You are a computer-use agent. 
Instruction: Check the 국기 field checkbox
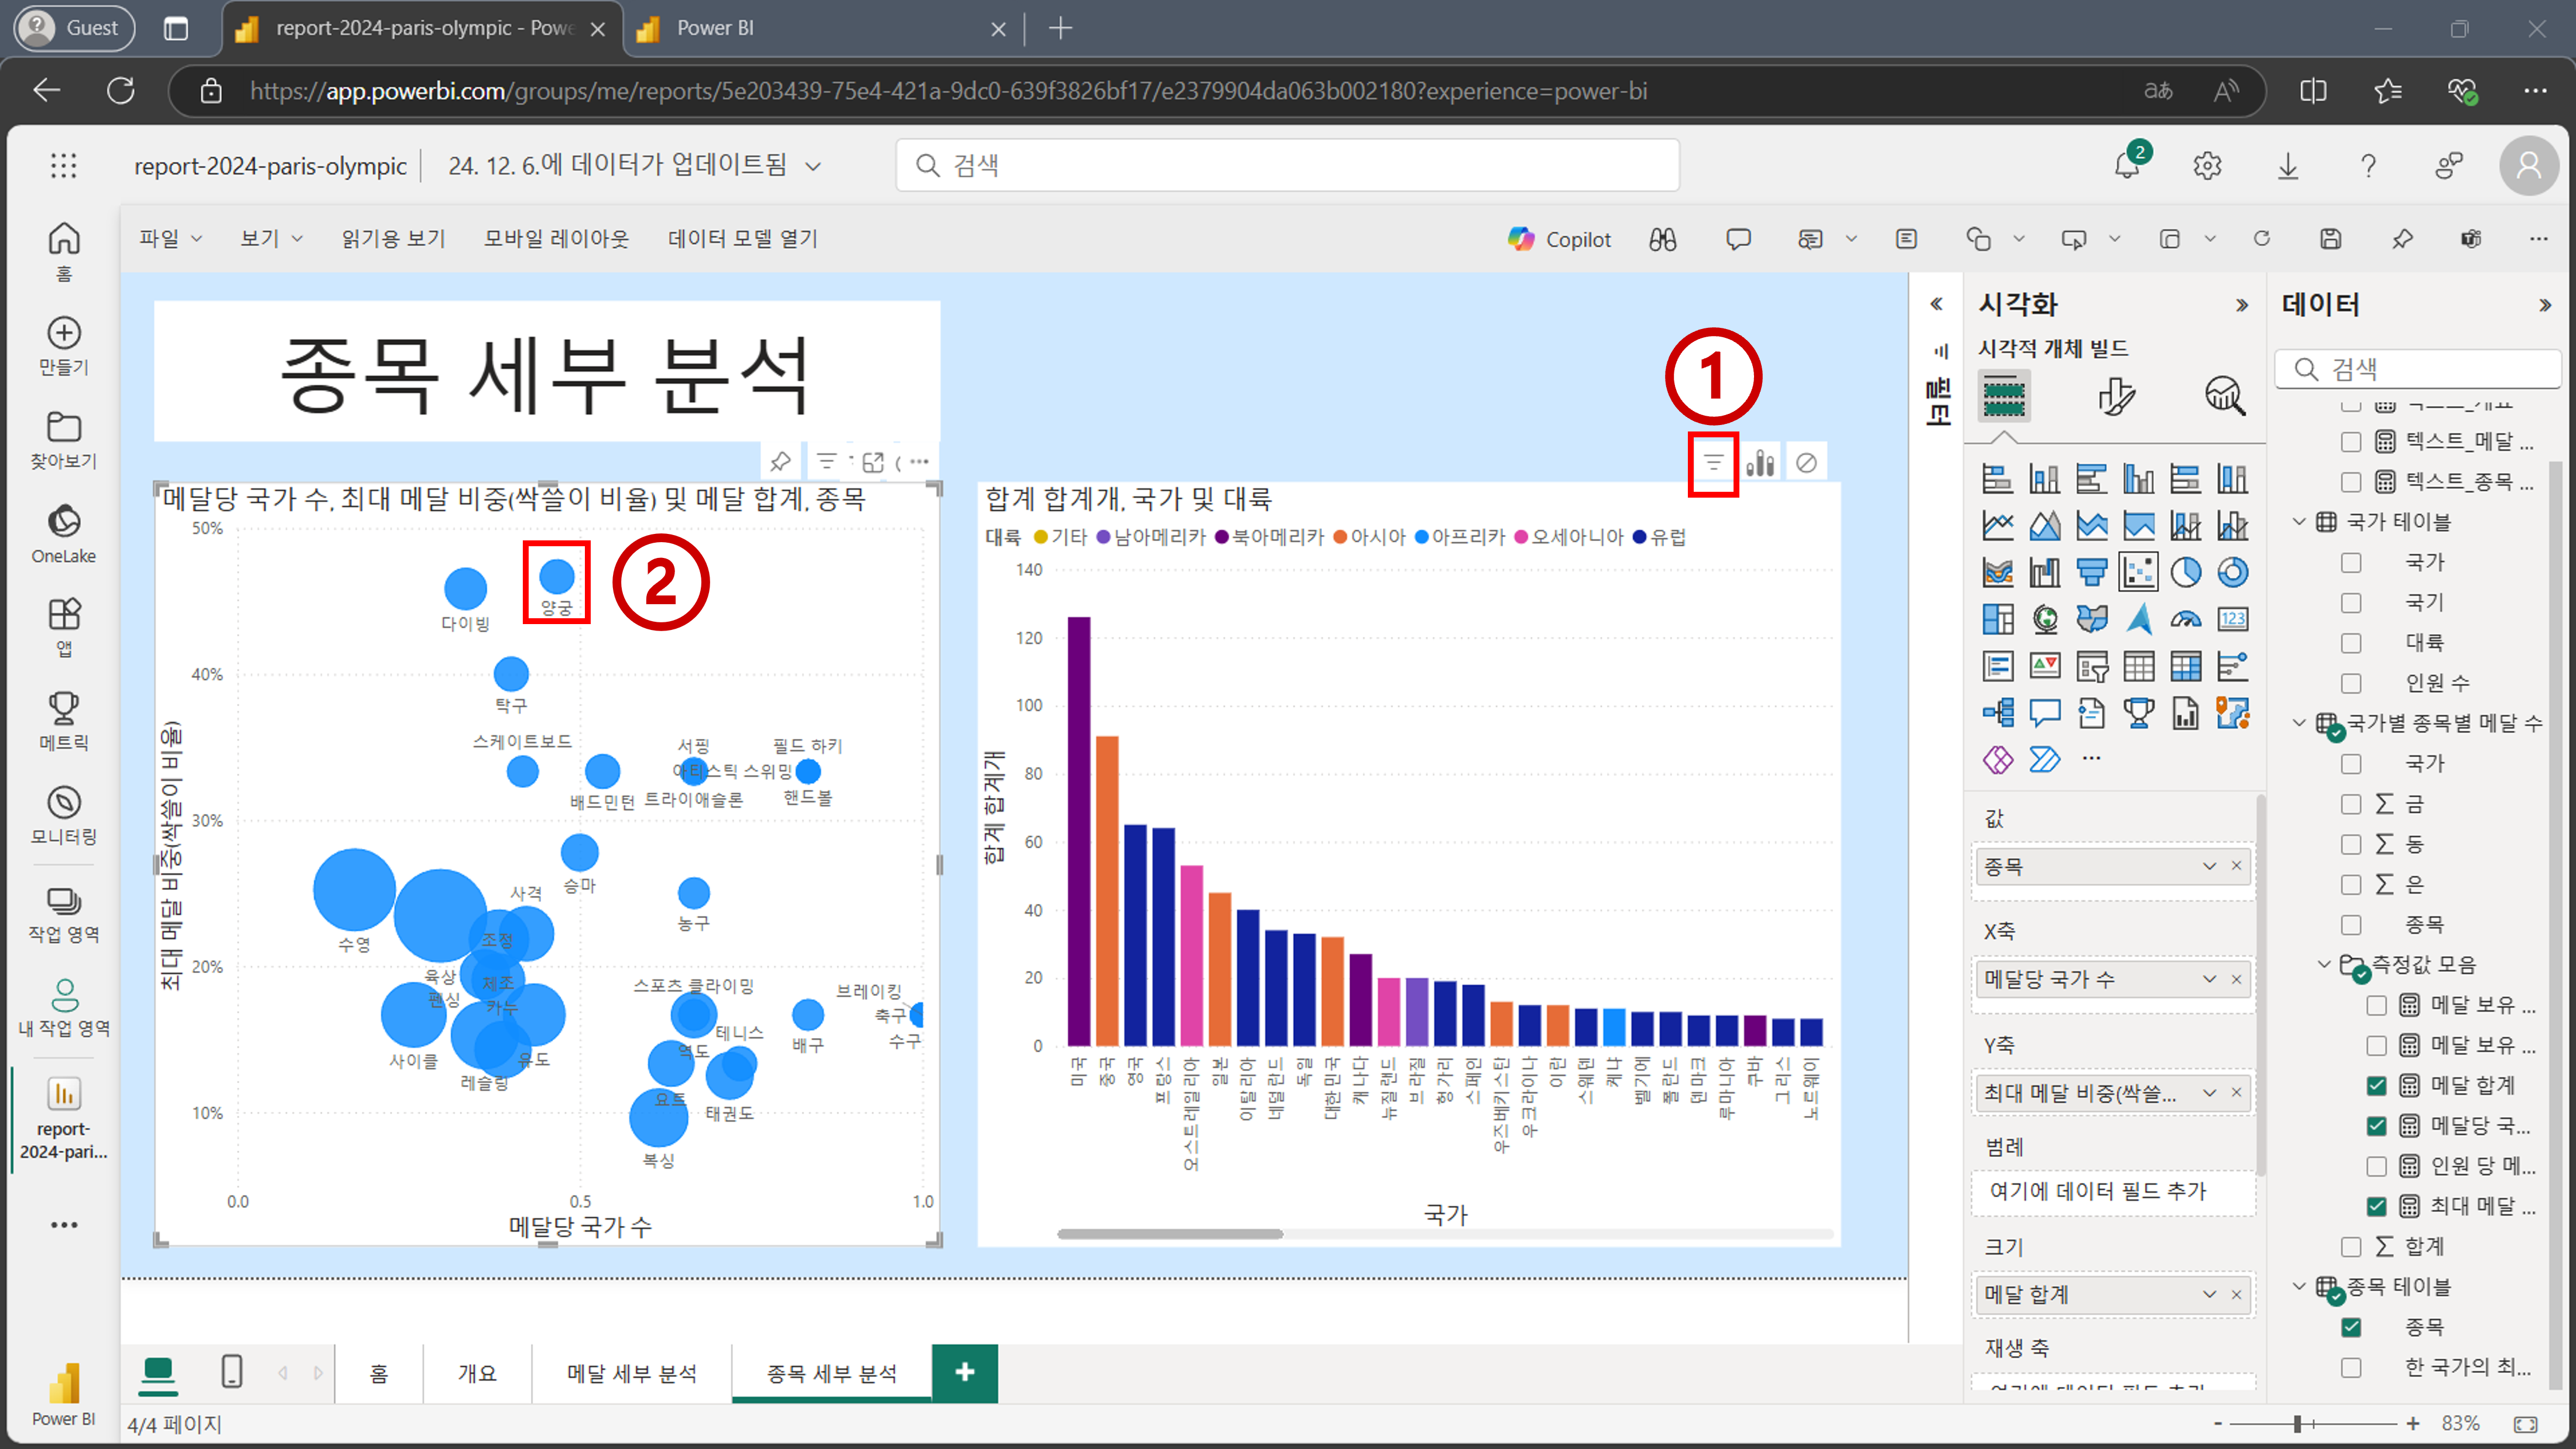2351,603
